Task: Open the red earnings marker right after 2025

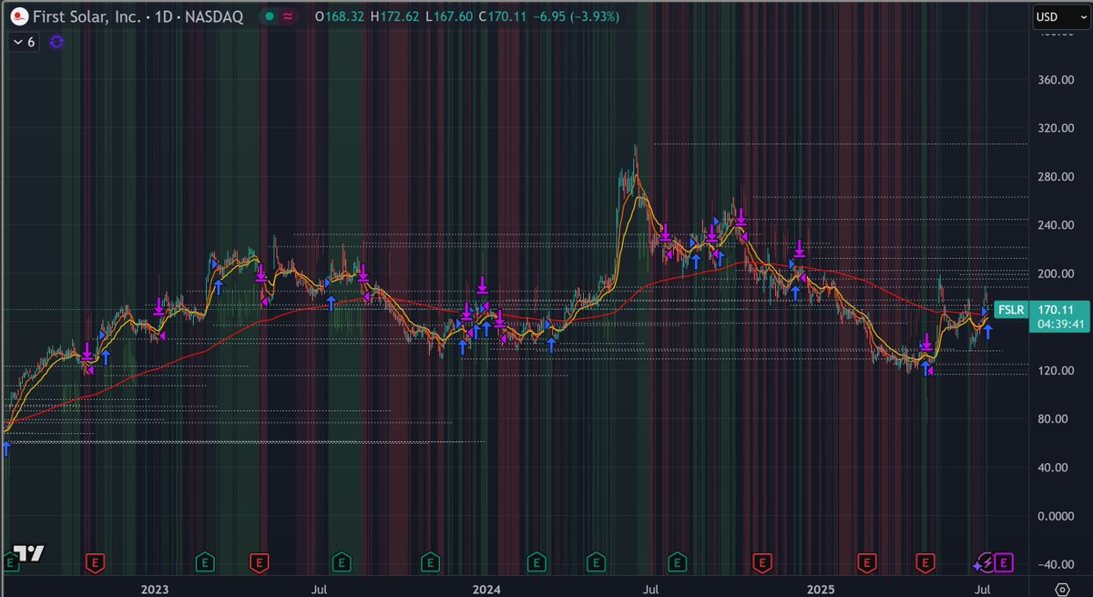Action: (868, 564)
